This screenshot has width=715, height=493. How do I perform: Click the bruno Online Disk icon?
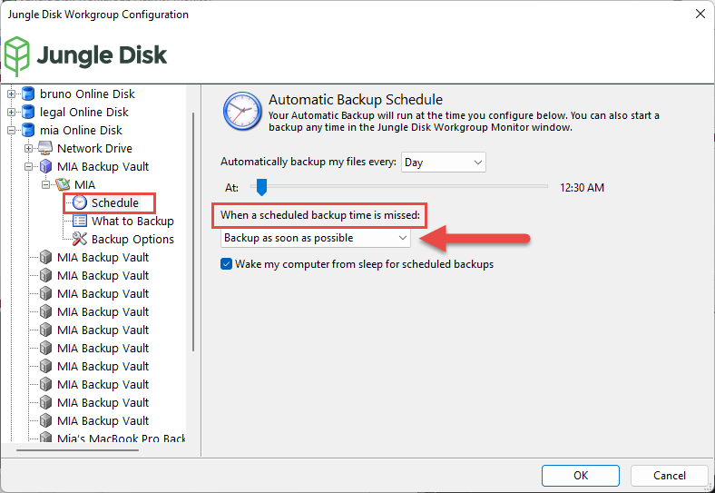coord(28,94)
